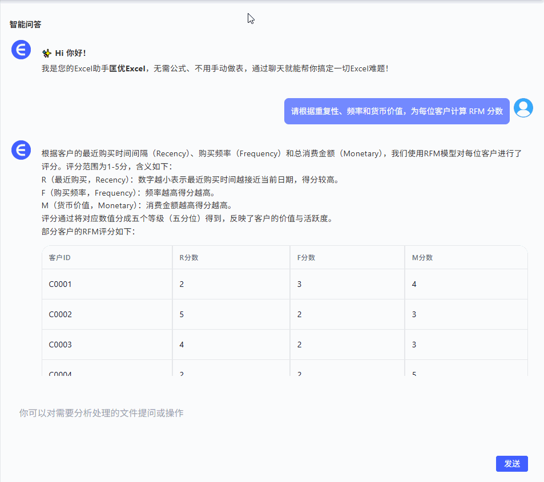Click the assistant avatar beside the RFM answer
Viewport: 544px width, 482px height.
click(21, 150)
